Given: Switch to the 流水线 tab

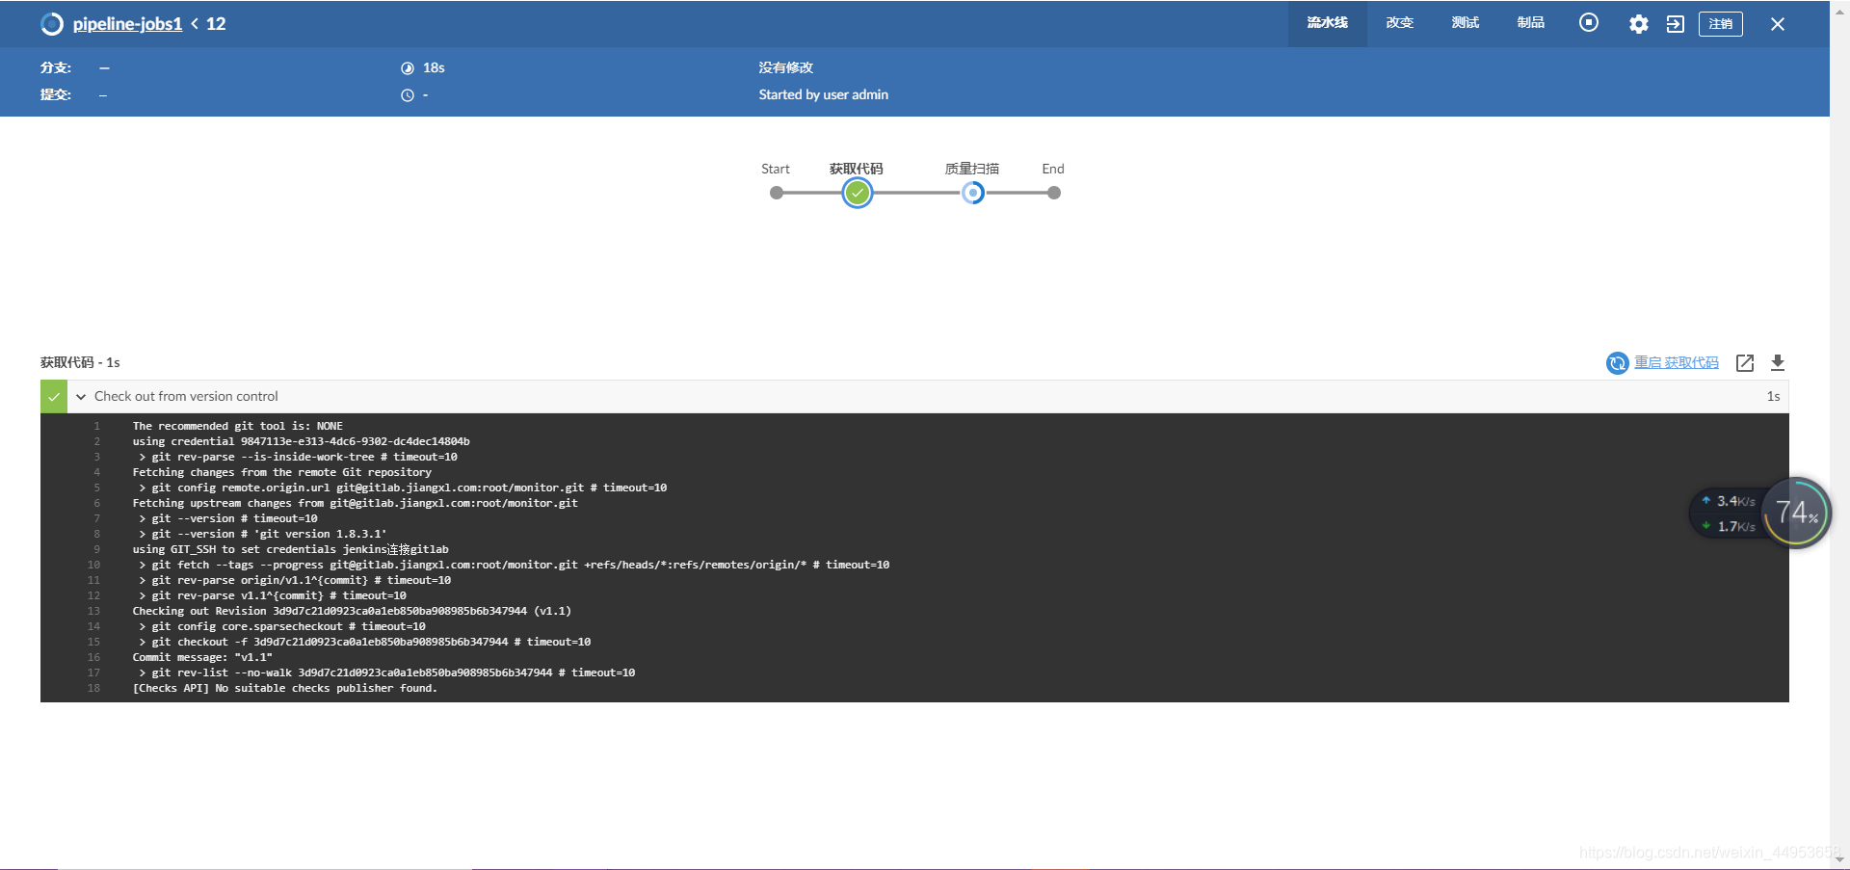Looking at the screenshot, I should 1327,23.
